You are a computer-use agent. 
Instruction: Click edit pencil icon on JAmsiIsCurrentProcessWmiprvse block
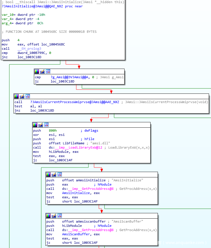22,96
